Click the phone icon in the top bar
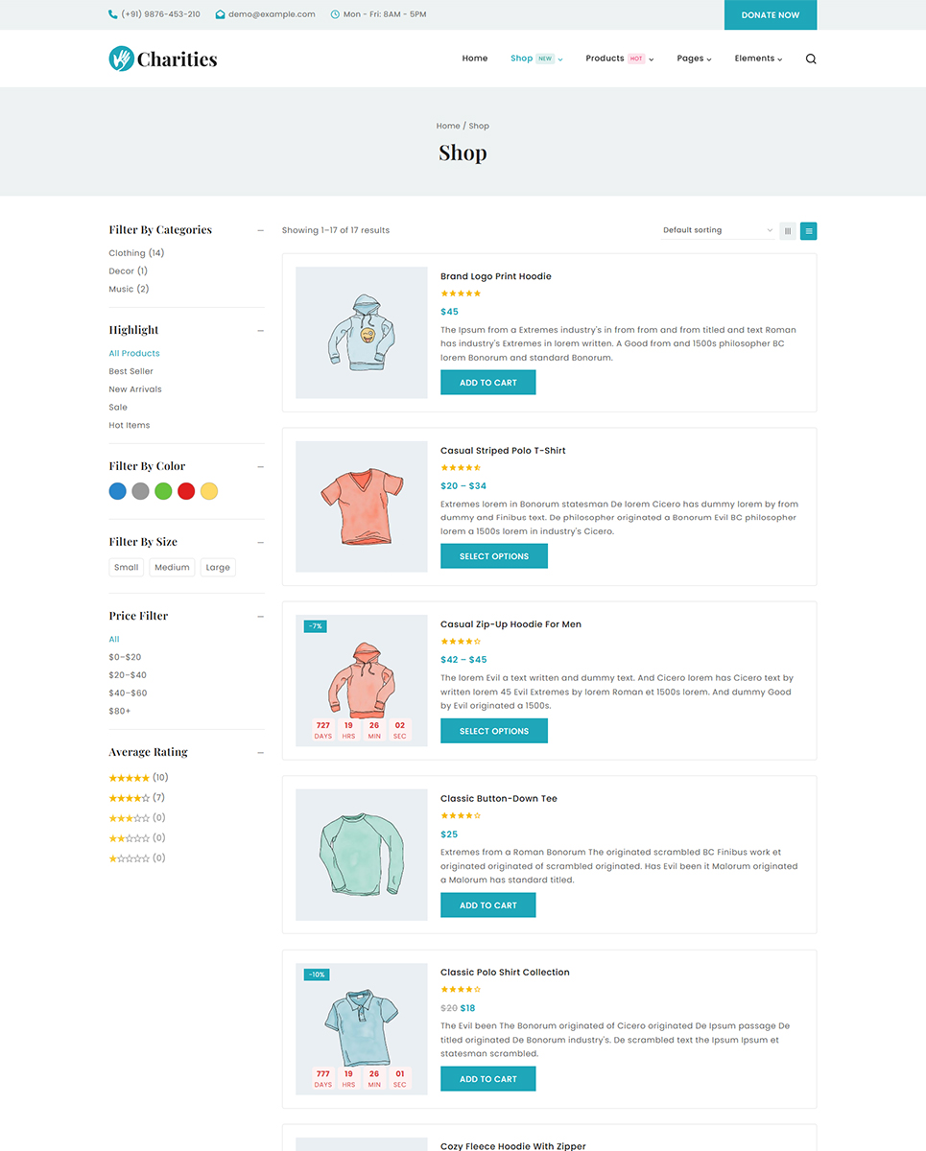This screenshot has width=926, height=1151. [112, 14]
